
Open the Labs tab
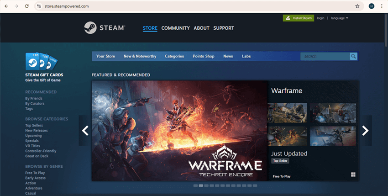click(246, 56)
